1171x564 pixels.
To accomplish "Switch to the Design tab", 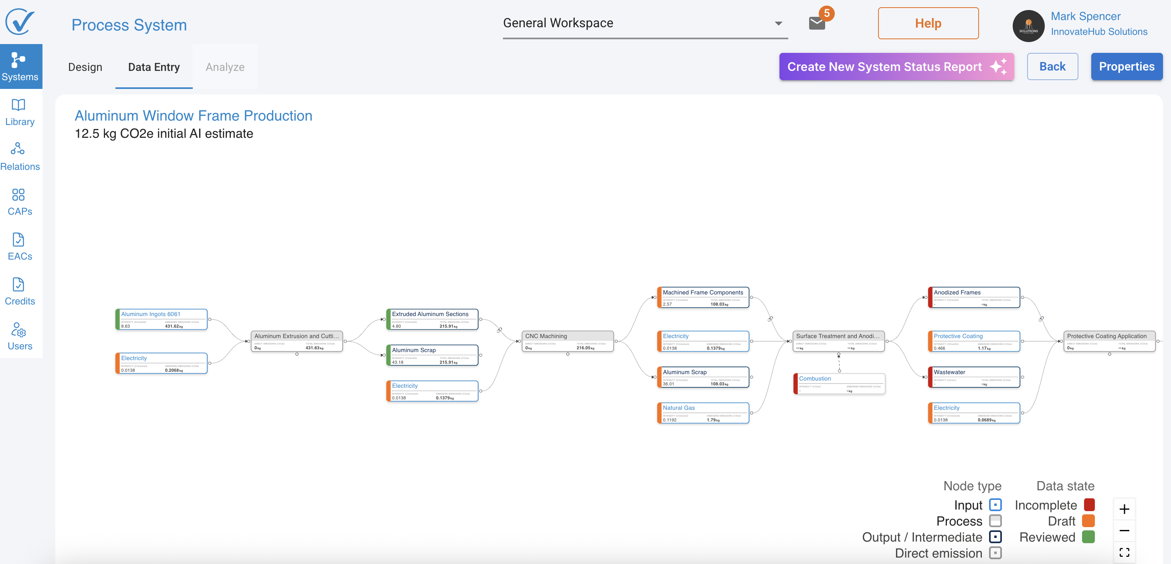I will [x=85, y=67].
